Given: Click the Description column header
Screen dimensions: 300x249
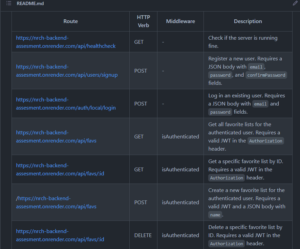Looking at the screenshot, I should point(248,21).
